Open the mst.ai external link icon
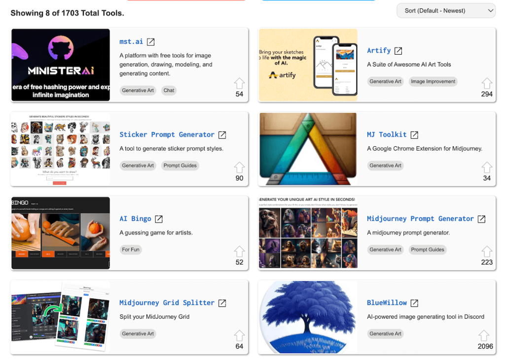This screenshot has height=362, width=505. tap(151, 42)
